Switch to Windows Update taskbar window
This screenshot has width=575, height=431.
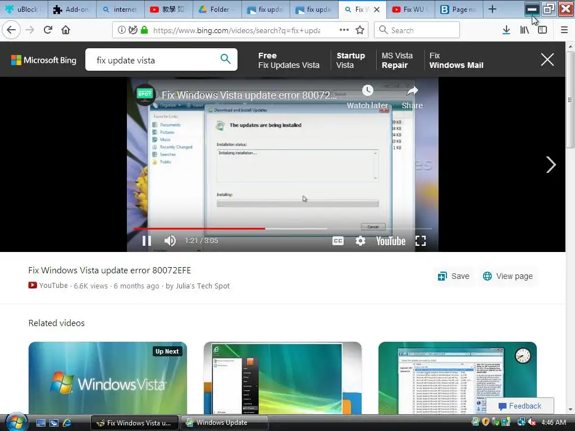tap(225, 423)
